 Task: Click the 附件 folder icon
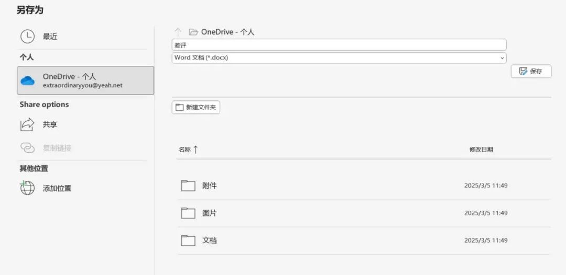click(x=188, y=186)
